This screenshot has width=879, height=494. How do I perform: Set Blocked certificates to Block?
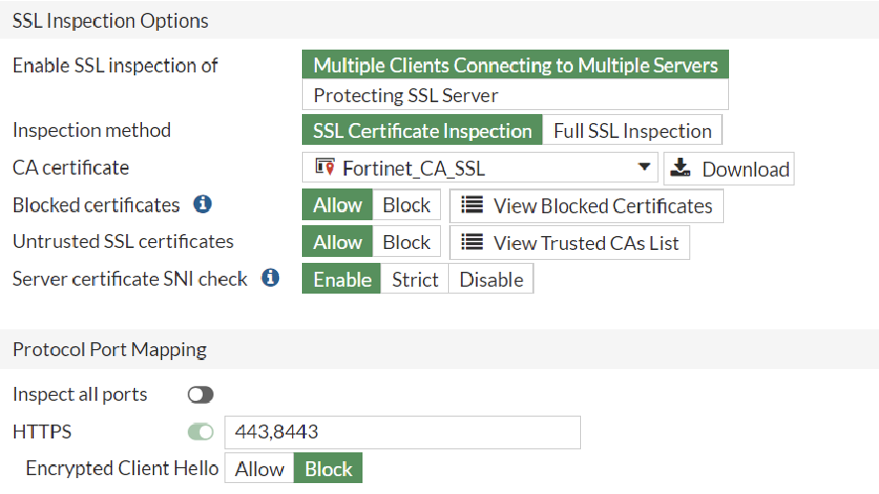point(406,205)
